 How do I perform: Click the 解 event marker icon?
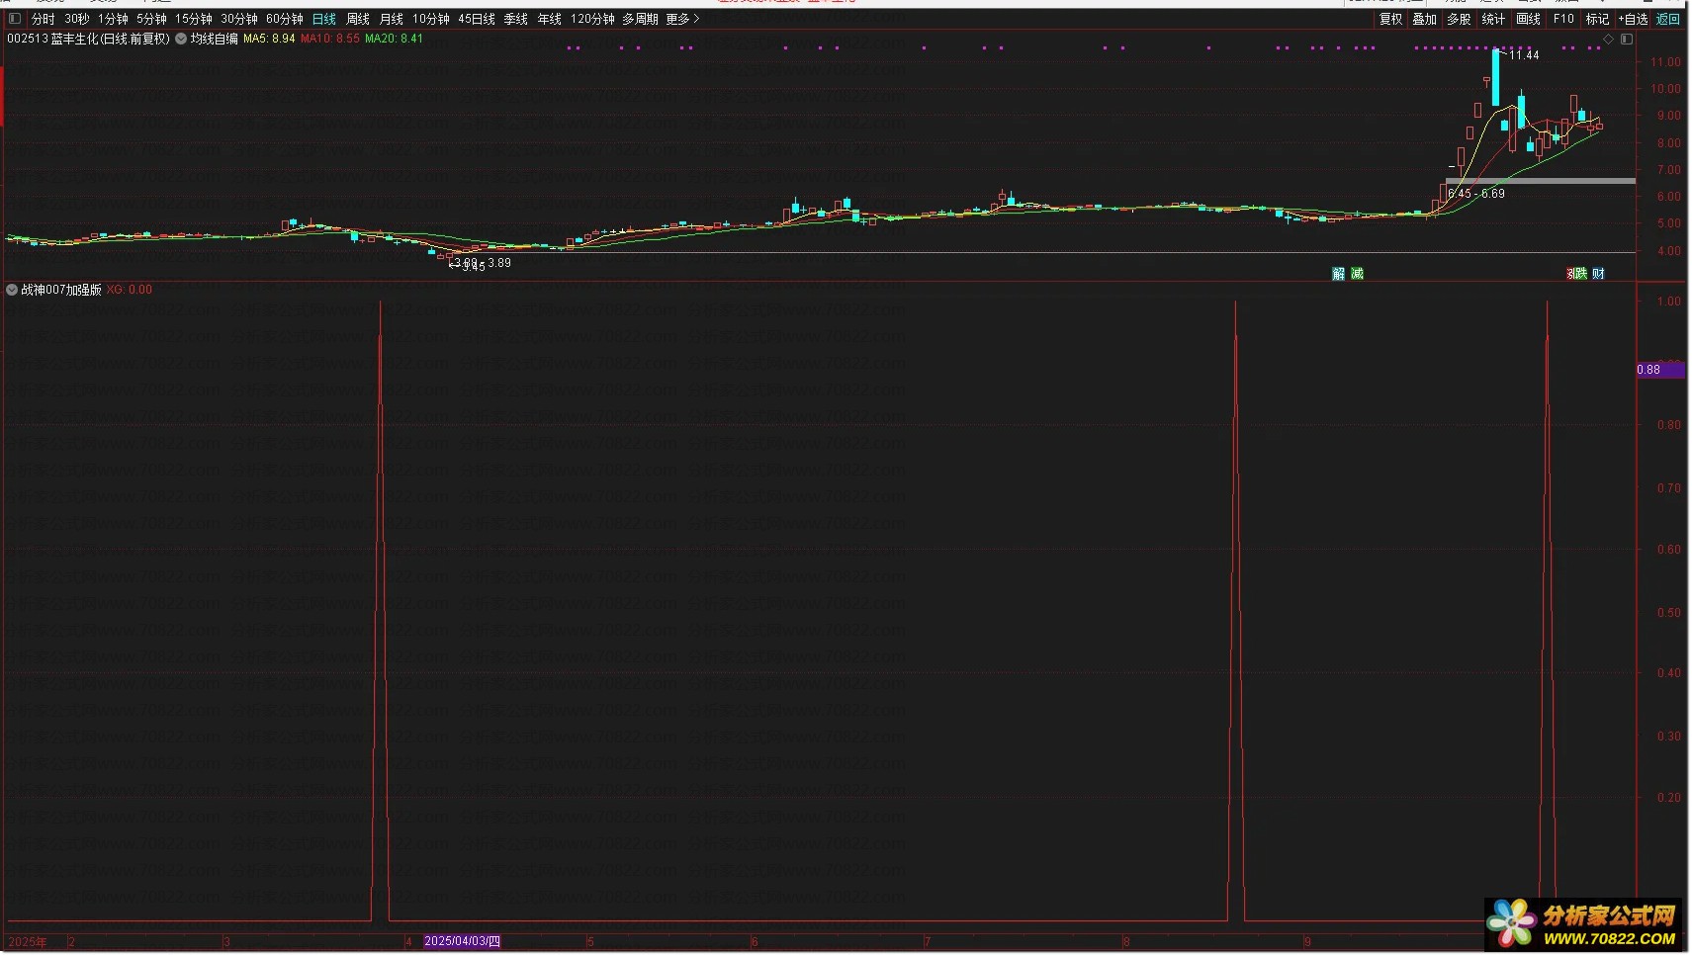1339,274
